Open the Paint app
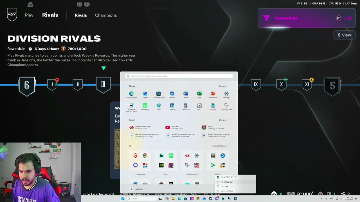 (159, 107)
